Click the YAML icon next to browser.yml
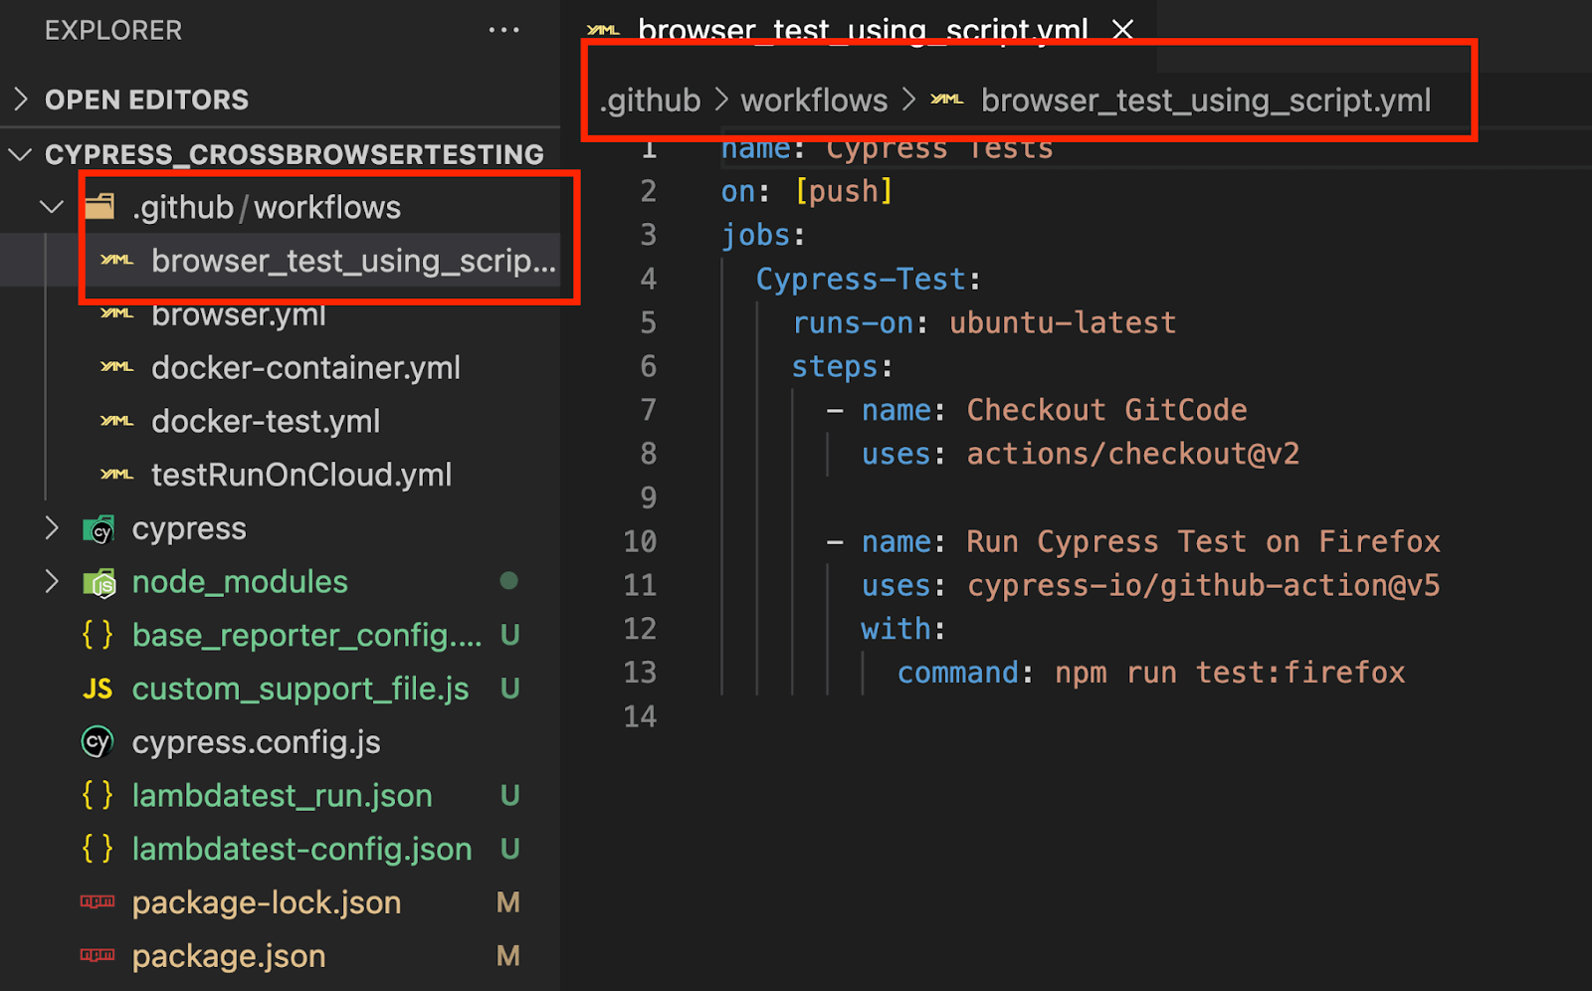Viewport: 1592px width, 991px height. pyautogui.click(x=117, y=313)
